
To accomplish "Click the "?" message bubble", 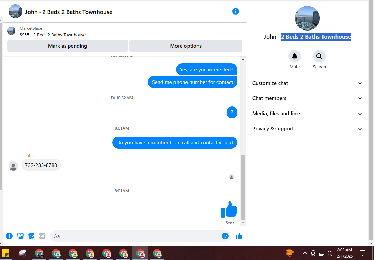I will click(232, 112).
